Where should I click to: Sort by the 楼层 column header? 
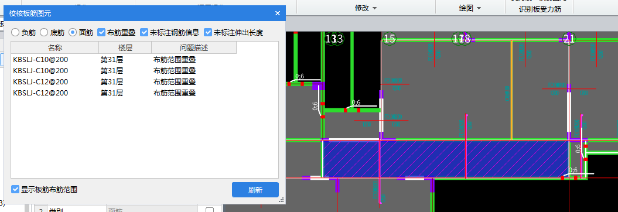tap(125, 47)
